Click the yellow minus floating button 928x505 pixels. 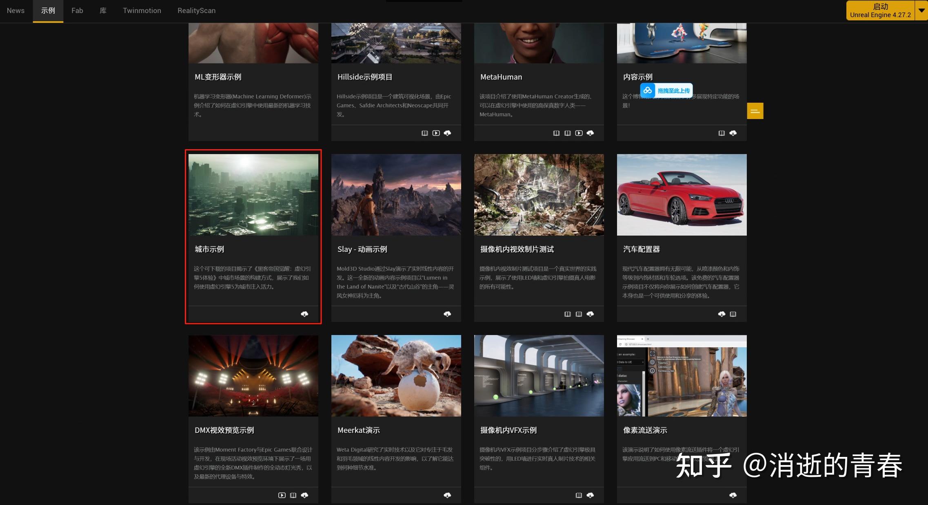click(x=755, y=111)
